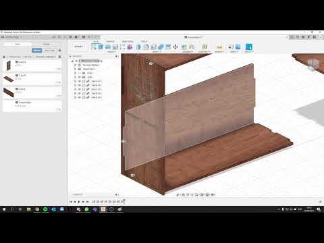Open the Modify panel dropdown menu
This screenshot has width=324, height=243.
click(157, 52)
